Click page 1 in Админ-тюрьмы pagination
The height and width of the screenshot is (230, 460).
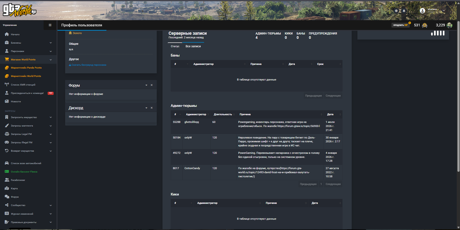coord(321,184)
